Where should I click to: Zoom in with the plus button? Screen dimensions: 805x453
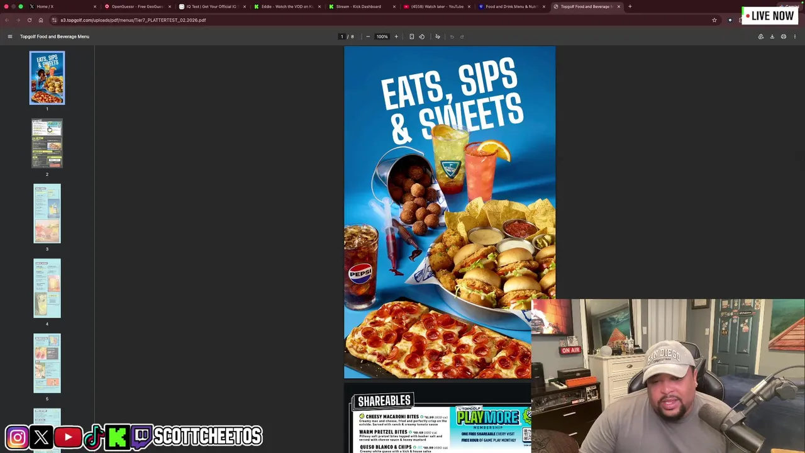[396, 36]
